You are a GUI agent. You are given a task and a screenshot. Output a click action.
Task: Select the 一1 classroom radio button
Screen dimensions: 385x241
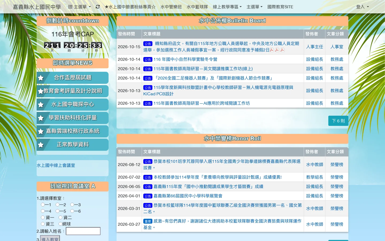pyautogui.click(x=43, y=205)
